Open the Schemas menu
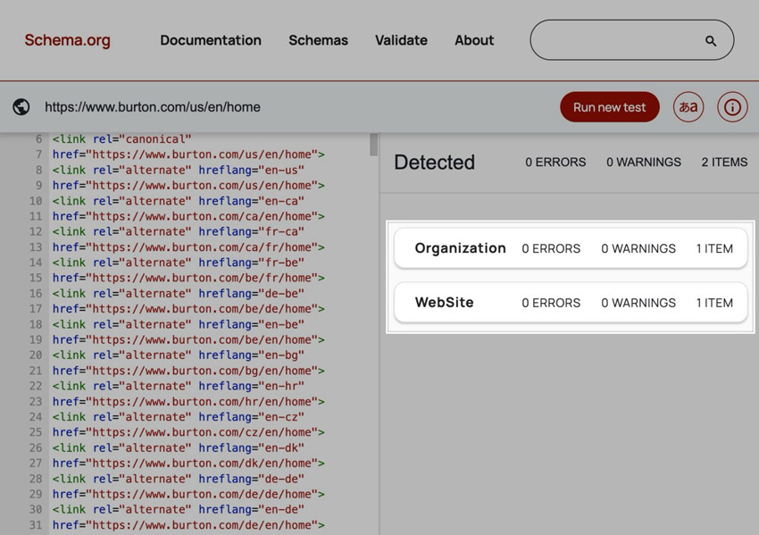 pyautogui.click(x=318, y=40)
